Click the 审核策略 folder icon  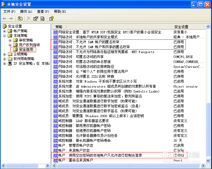pos(15,40)
